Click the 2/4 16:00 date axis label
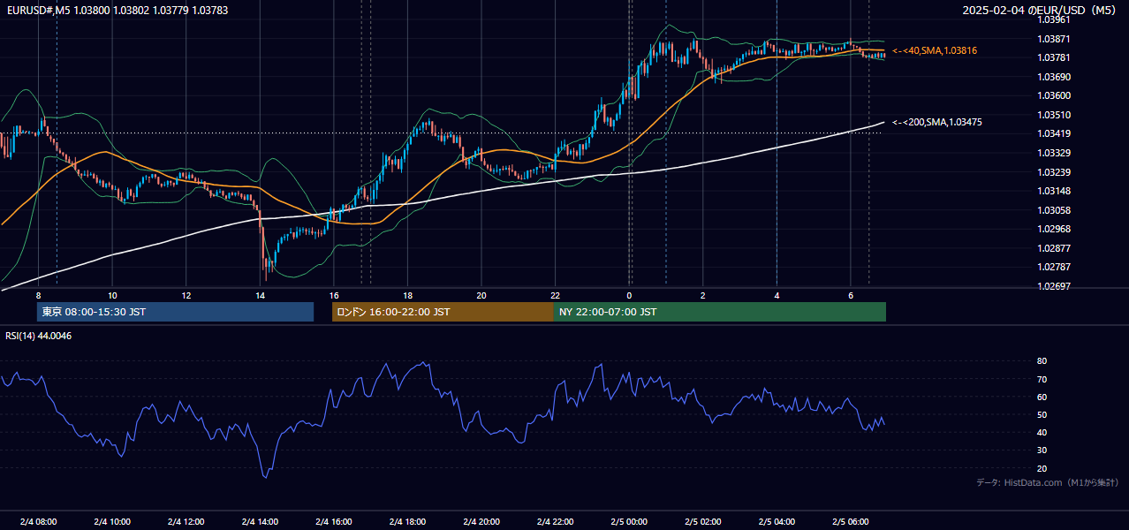 tap(334, 521)
